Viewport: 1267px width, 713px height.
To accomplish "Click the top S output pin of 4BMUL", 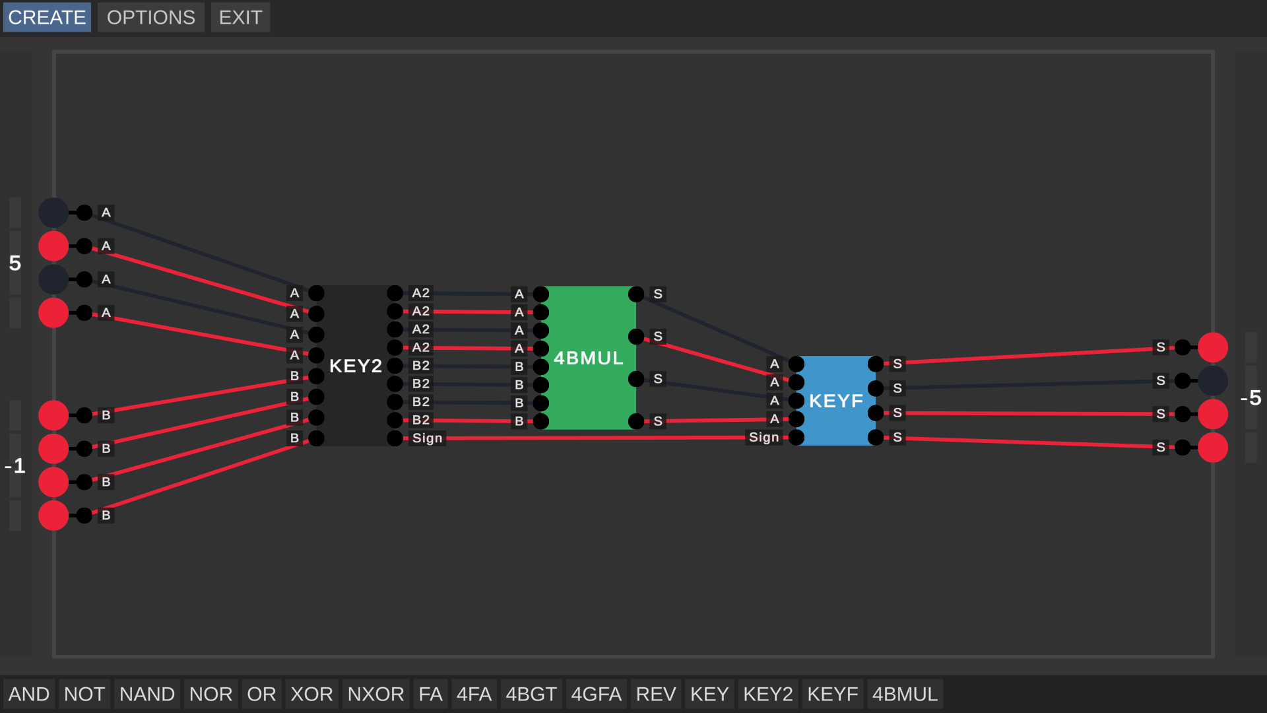I will click(x=636, y=294).
